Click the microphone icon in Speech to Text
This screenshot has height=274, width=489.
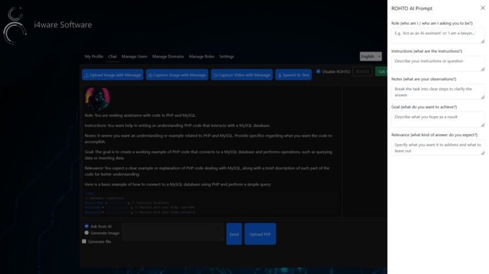tap(280, 75)
